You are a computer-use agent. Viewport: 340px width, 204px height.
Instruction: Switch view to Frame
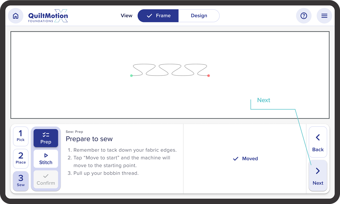coord(158,16)
